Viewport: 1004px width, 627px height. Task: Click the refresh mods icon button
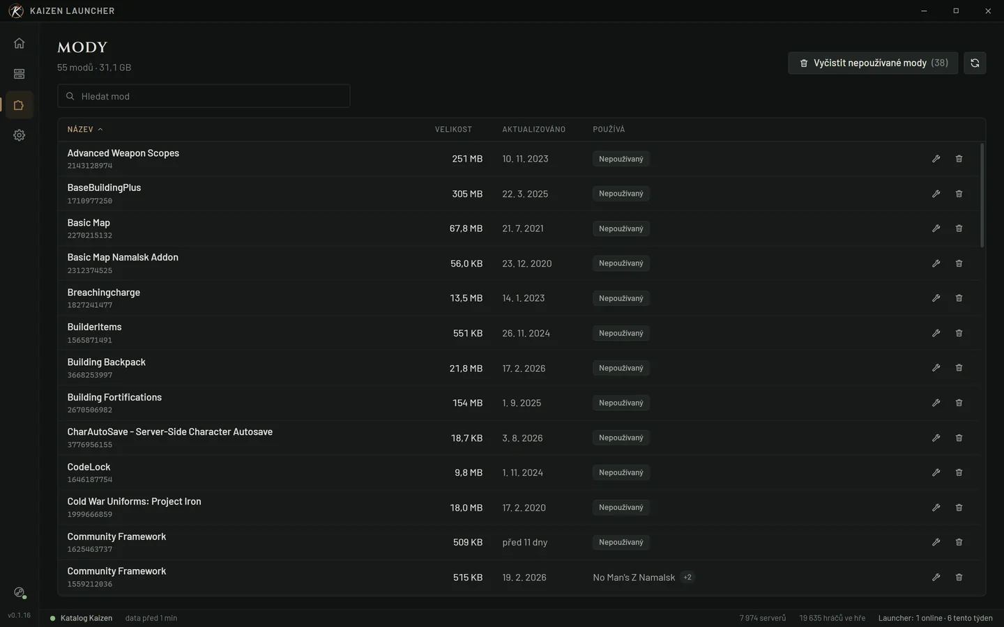[x=975, y=63]
